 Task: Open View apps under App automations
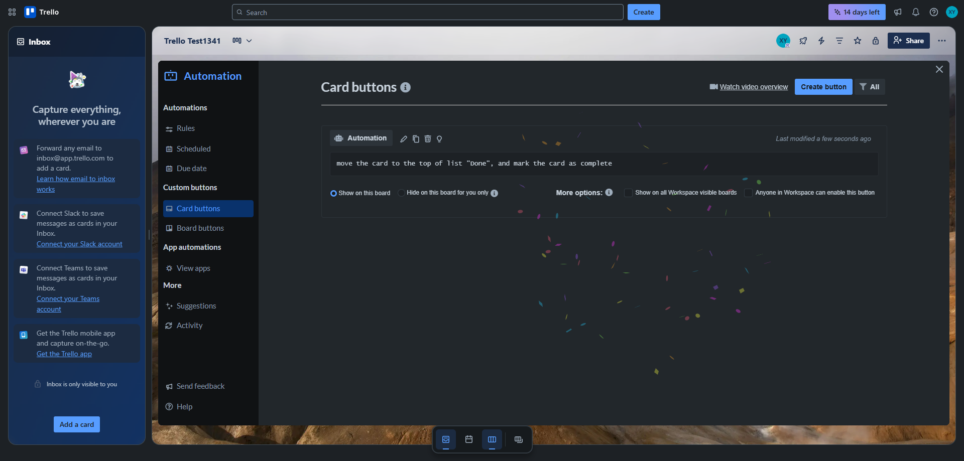(208, 268)
